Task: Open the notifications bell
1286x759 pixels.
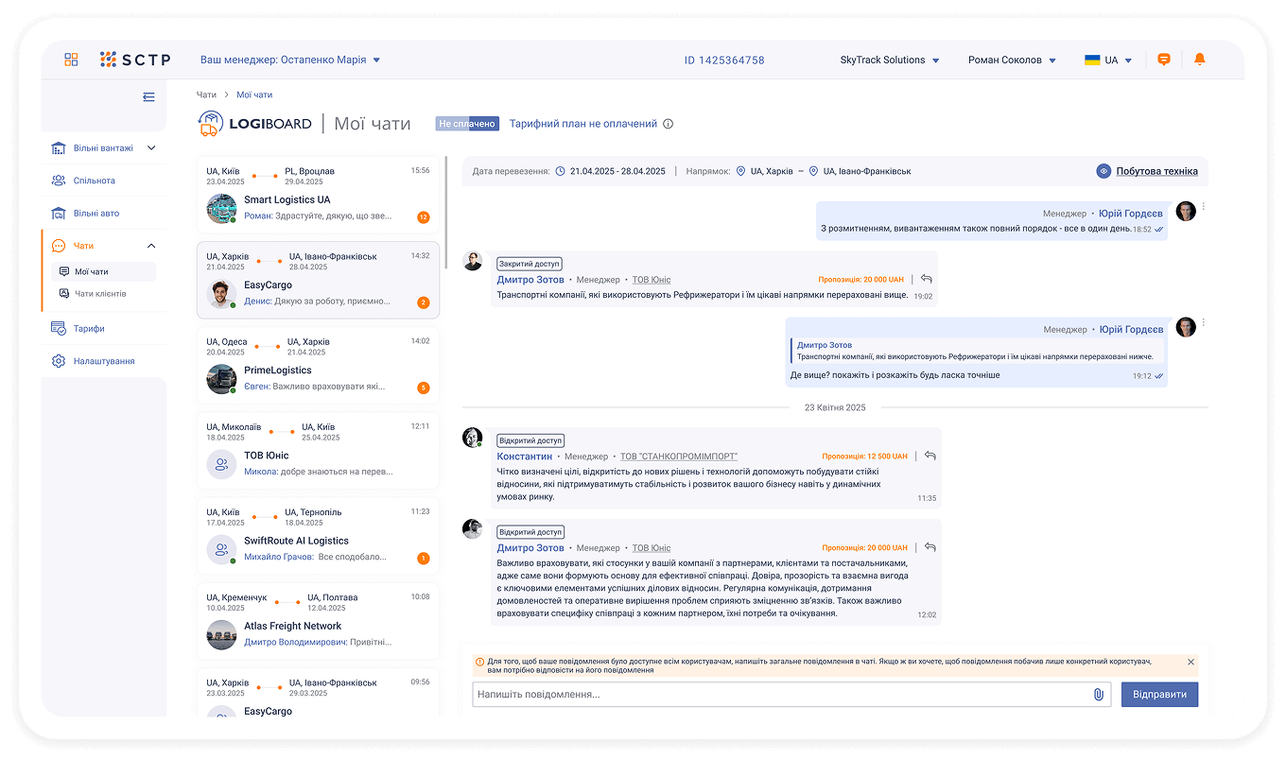Action: click(1200, 60)
